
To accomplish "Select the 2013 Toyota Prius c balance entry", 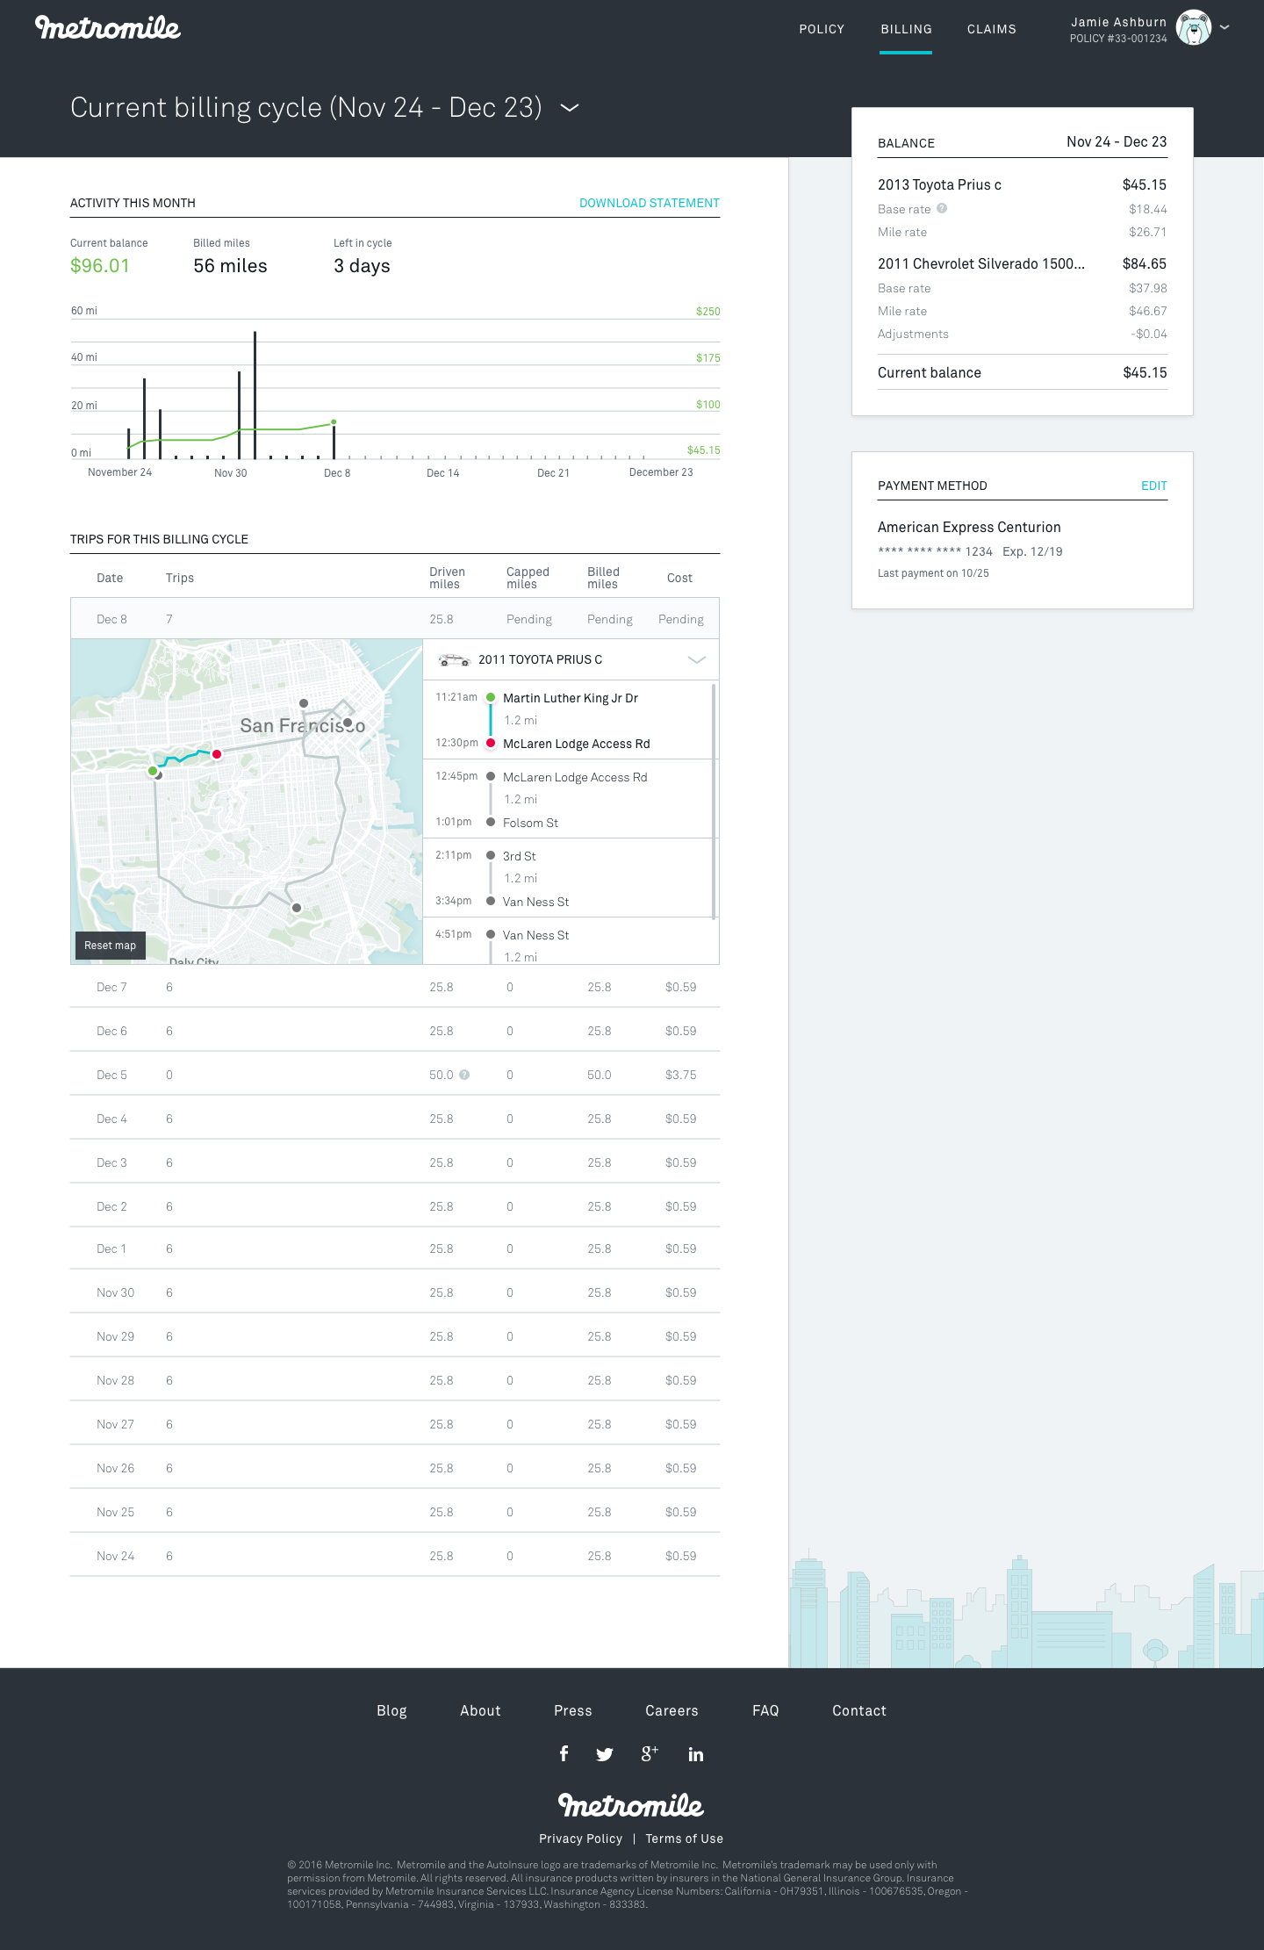I will (1023, 184).
